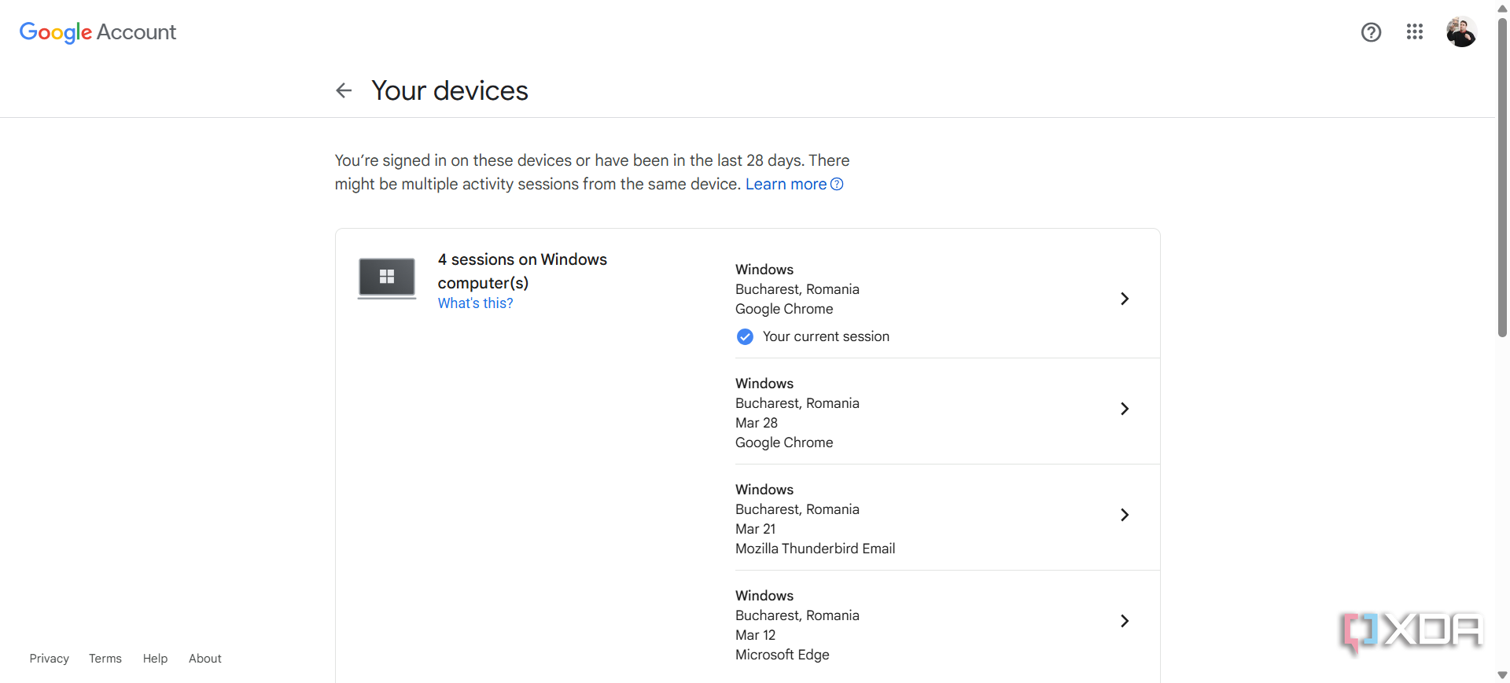Viewport: 1510px width, 683px height.
Task: Click the Mar 21 session date
Action: point(756,529)
